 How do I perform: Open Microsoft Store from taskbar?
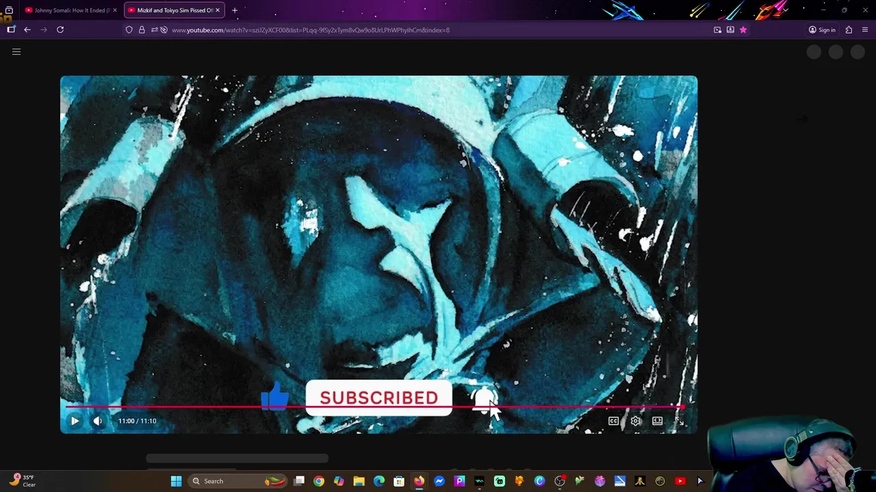[399, 481]
